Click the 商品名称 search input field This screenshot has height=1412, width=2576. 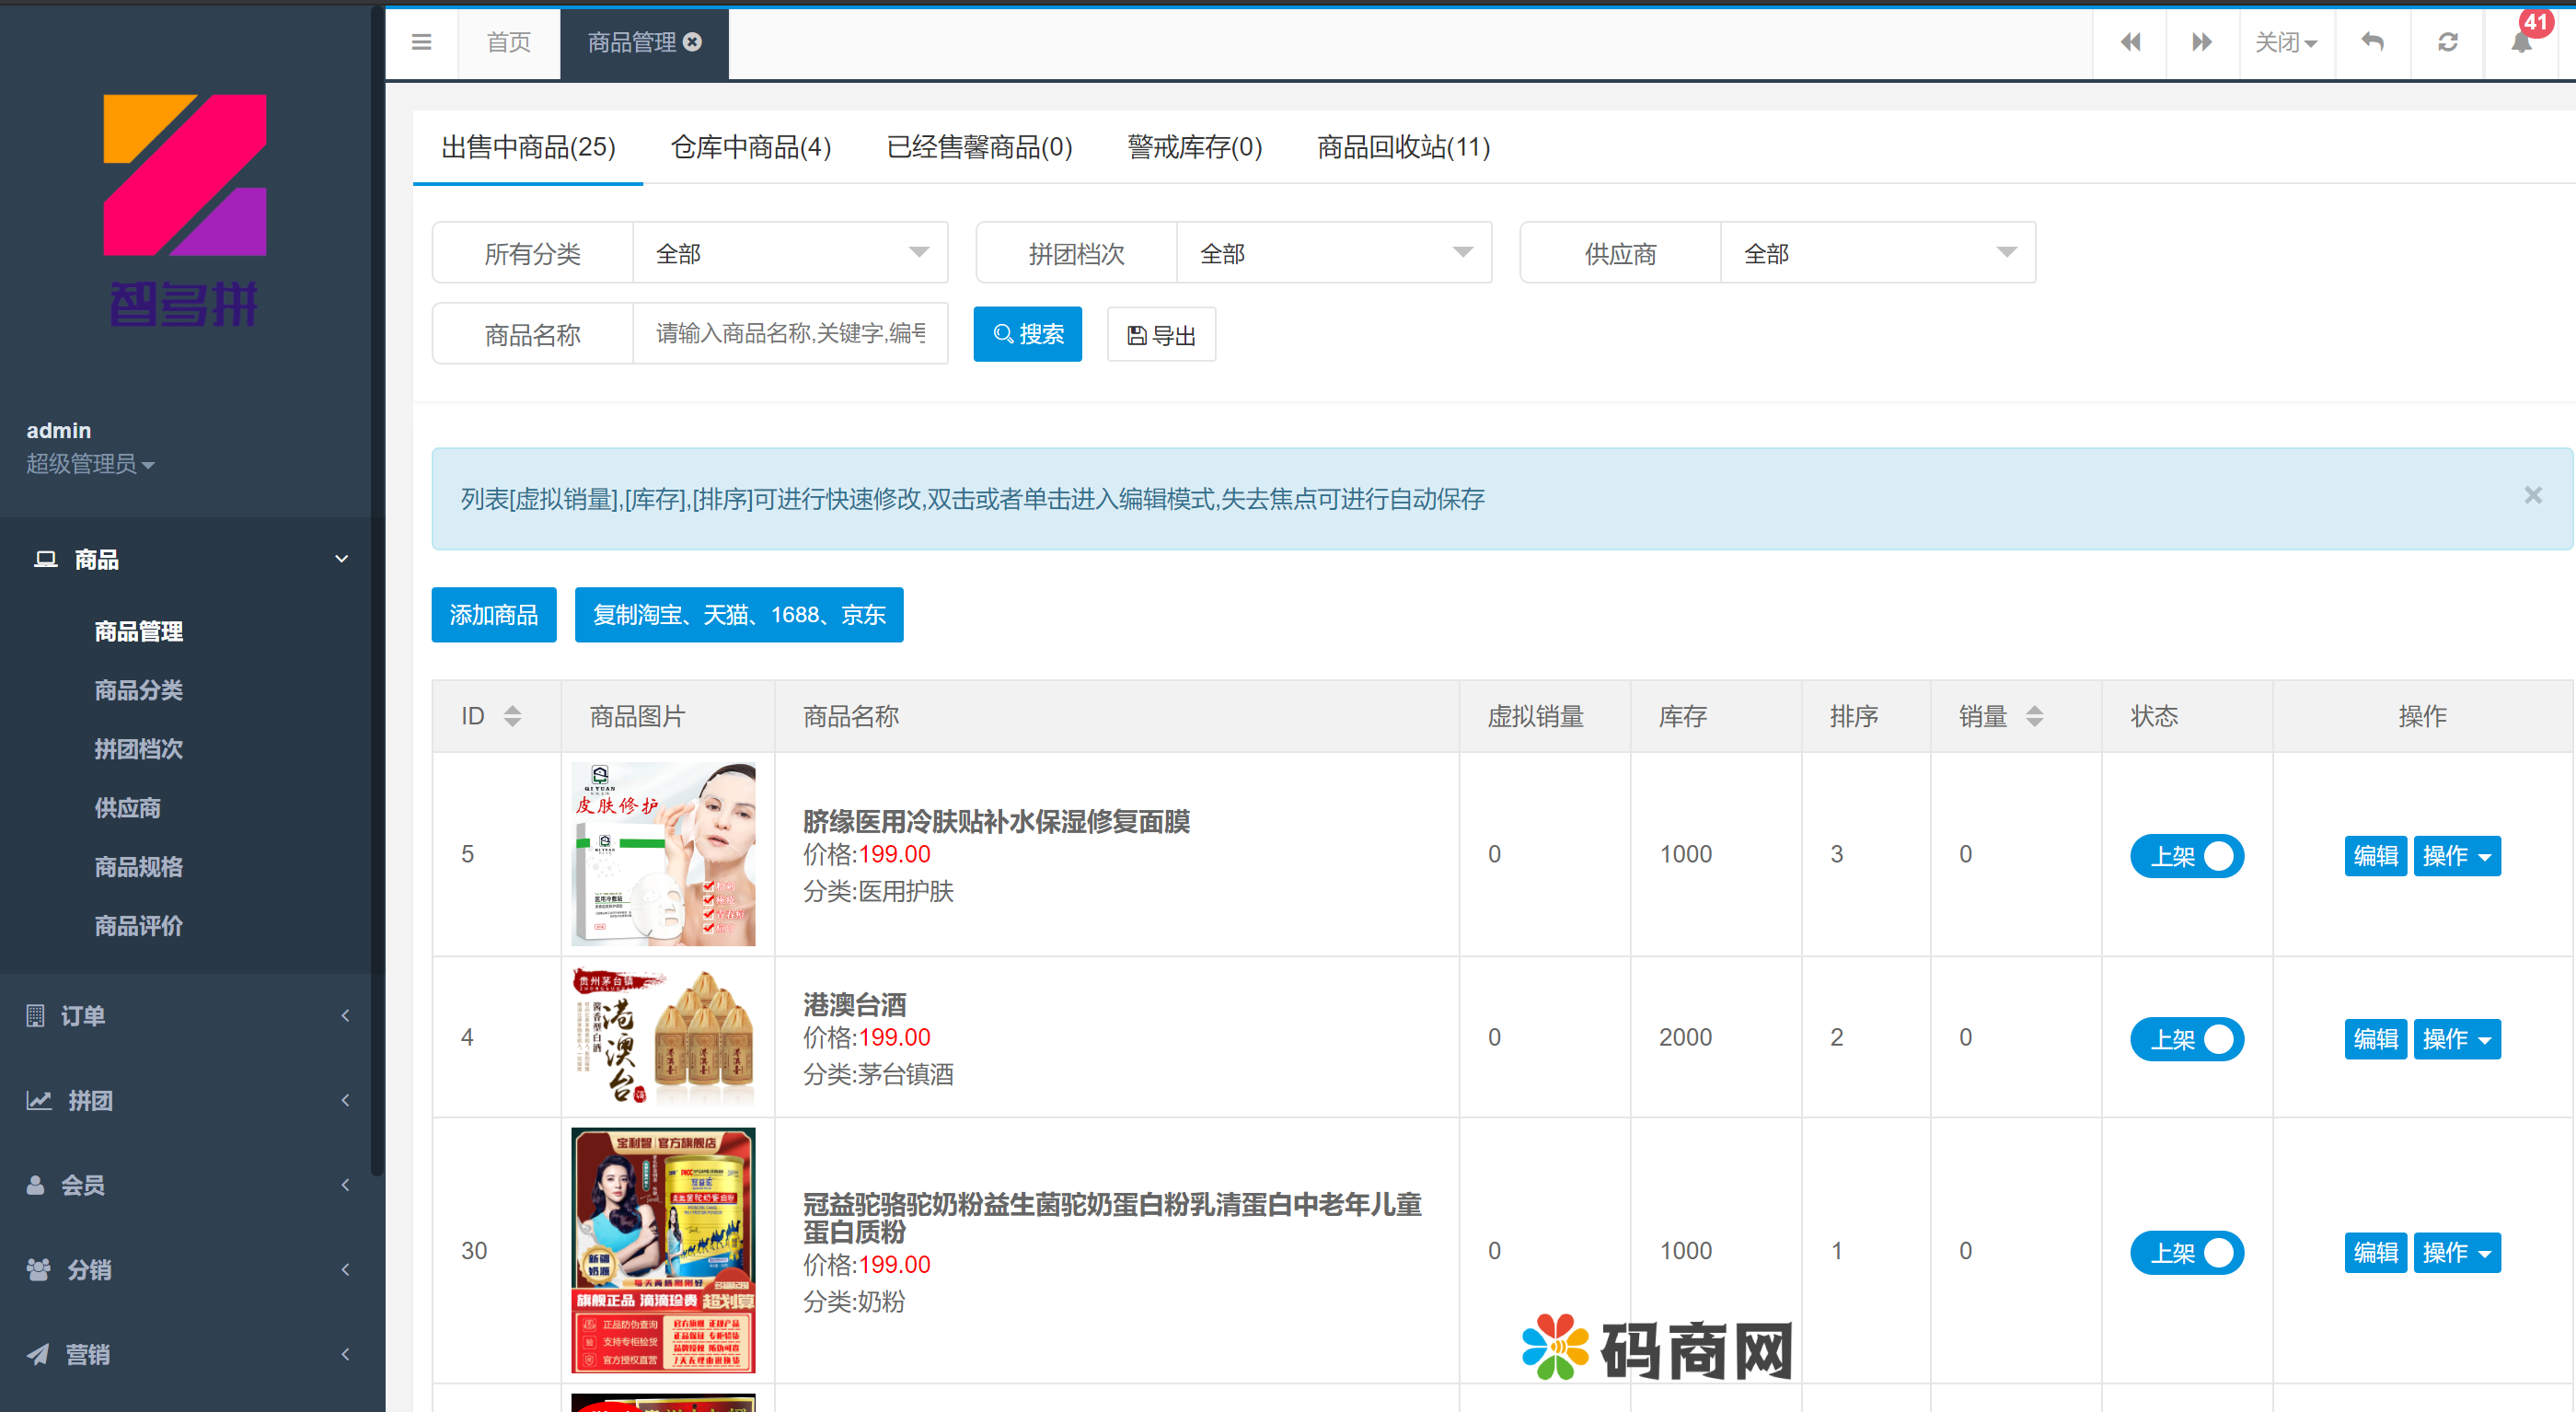tap(789, 334)
